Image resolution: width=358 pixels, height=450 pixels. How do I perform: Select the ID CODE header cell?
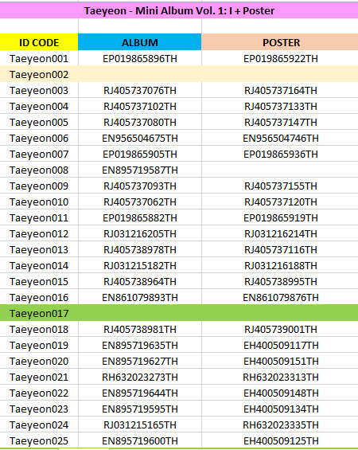(39, 42)
